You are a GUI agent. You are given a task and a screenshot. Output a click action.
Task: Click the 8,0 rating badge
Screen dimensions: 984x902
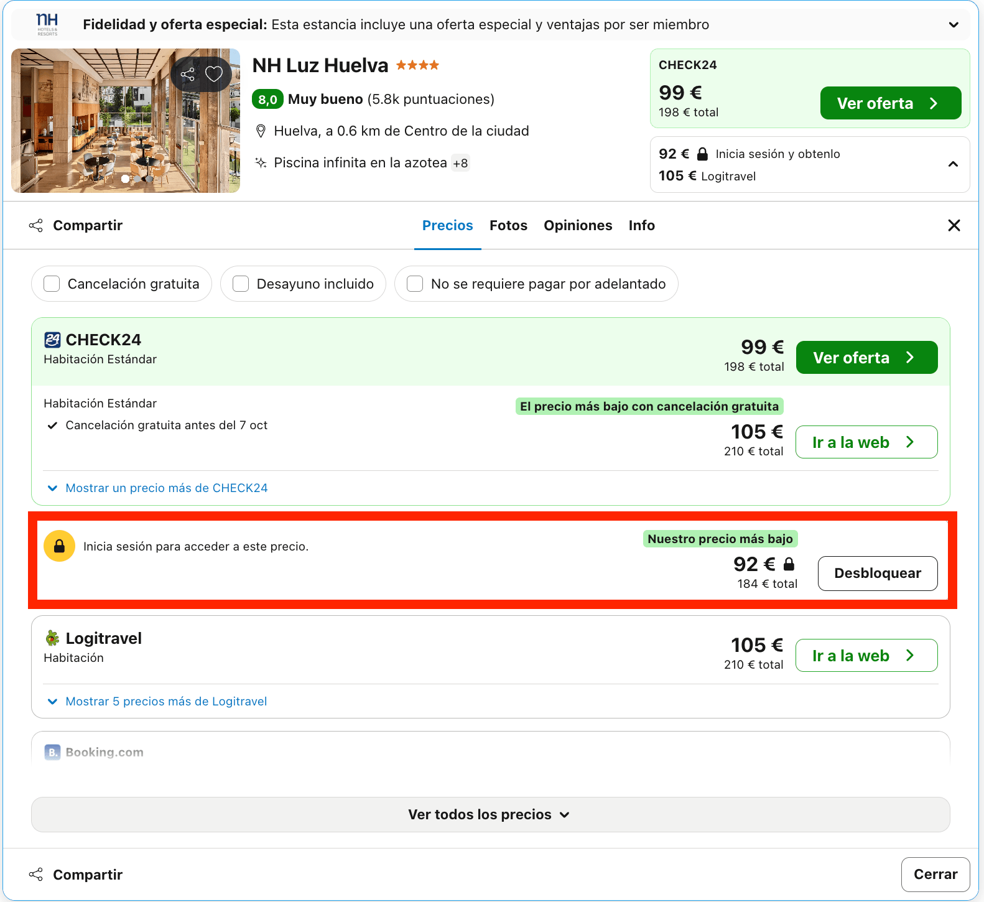pos(267,100)
